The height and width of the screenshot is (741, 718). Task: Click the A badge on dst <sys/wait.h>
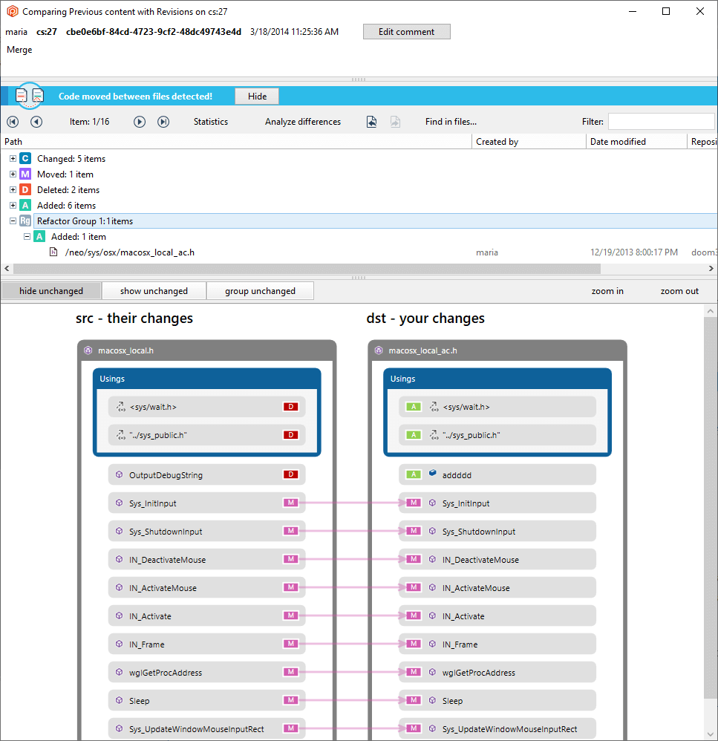click(414, 406)
